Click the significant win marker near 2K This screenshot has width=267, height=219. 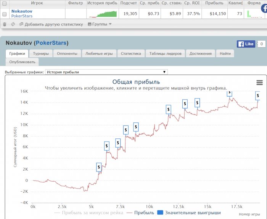point(99,167)
